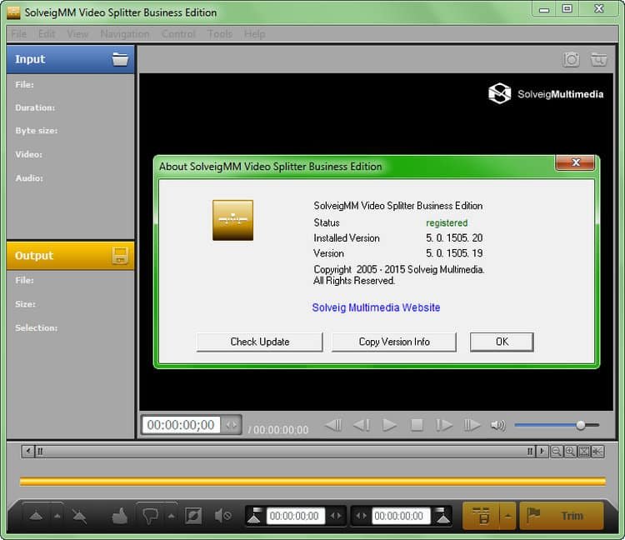This screenshot has width=625, height=540.
Task: Open batch queue icon near Trim
Action: point(481,516)
